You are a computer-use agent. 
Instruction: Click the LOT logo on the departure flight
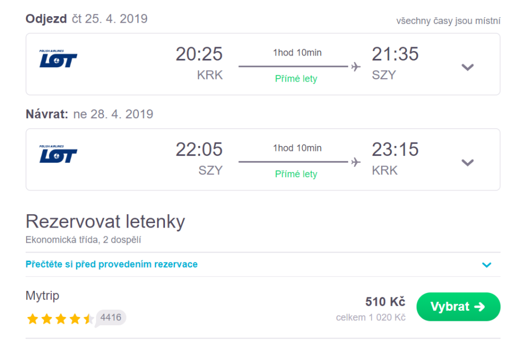coord(58,59)
